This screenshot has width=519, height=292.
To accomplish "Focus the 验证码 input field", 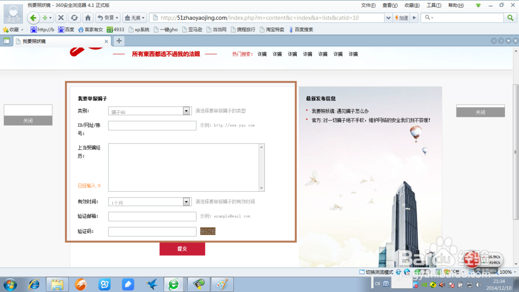I will tap(152, 231).
